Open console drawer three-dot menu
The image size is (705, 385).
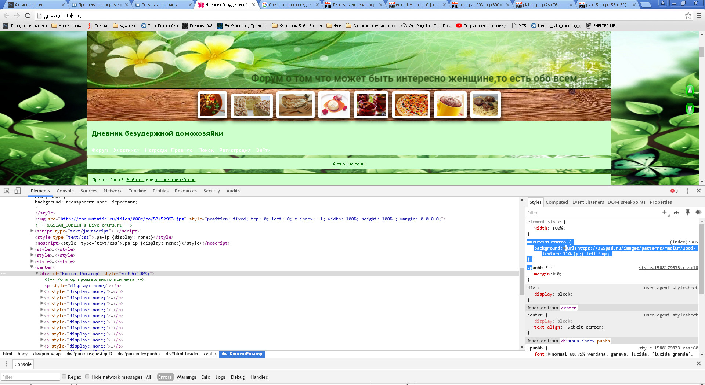(x=6, y=364)
